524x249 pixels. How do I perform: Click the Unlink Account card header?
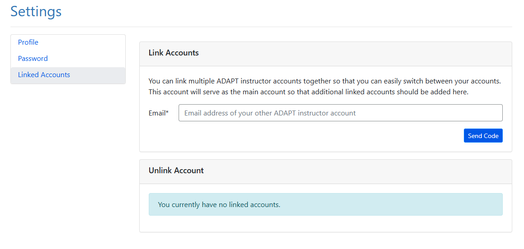[x=176, y=171]
